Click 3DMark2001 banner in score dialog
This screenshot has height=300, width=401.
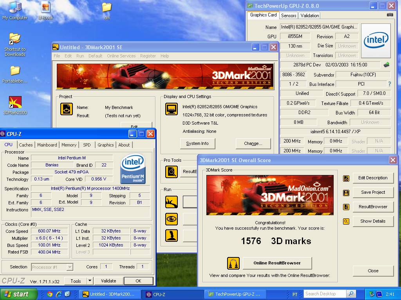[x=270, y=195]
